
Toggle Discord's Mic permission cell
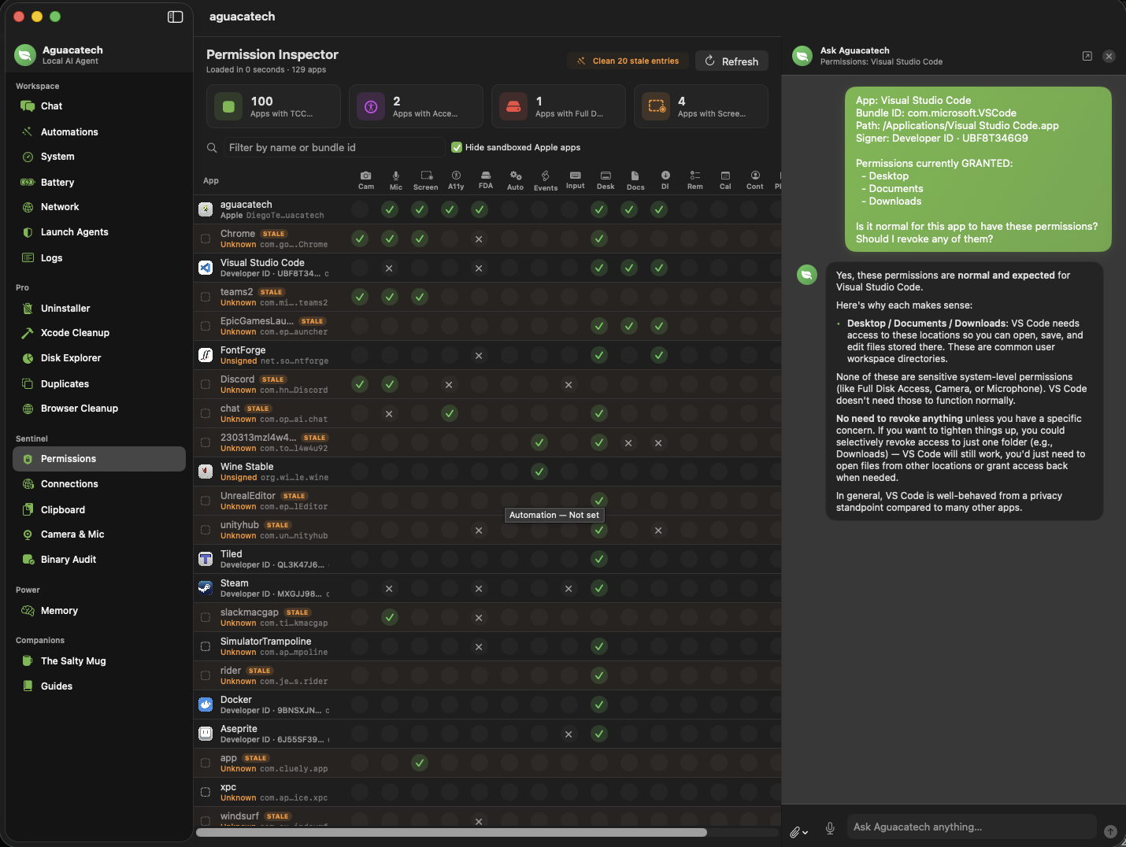pos(390,384)
